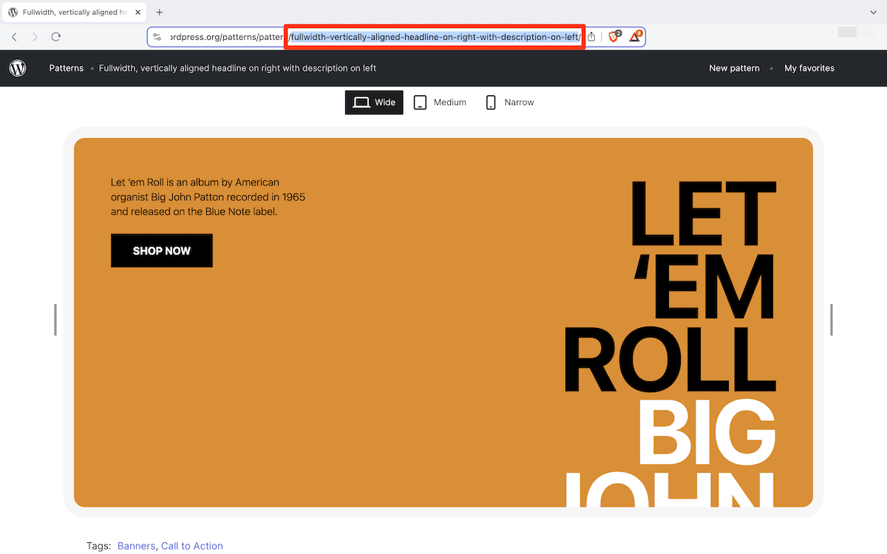The height and width of the screenshot is (554, 887).
Task: Click the right carousel arrow beside the preview
Action: click(832, 319)
